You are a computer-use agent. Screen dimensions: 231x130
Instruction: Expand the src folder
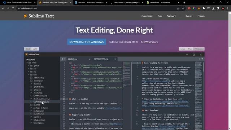point(29,72)
